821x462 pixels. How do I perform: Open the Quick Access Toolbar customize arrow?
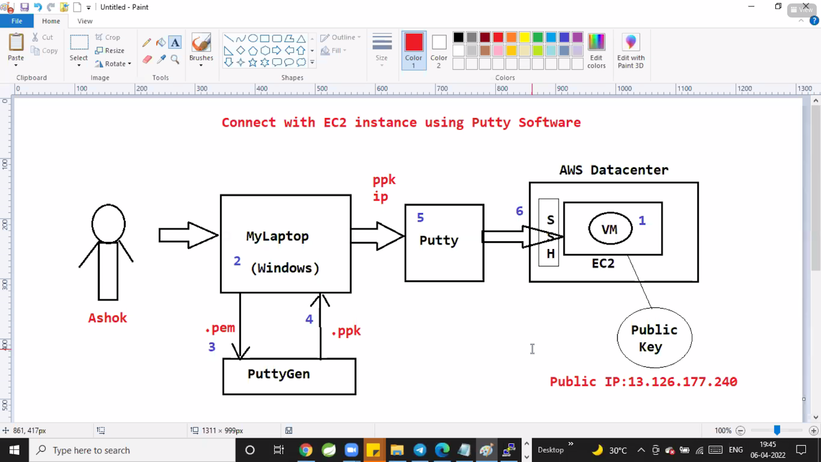(89, 7)
